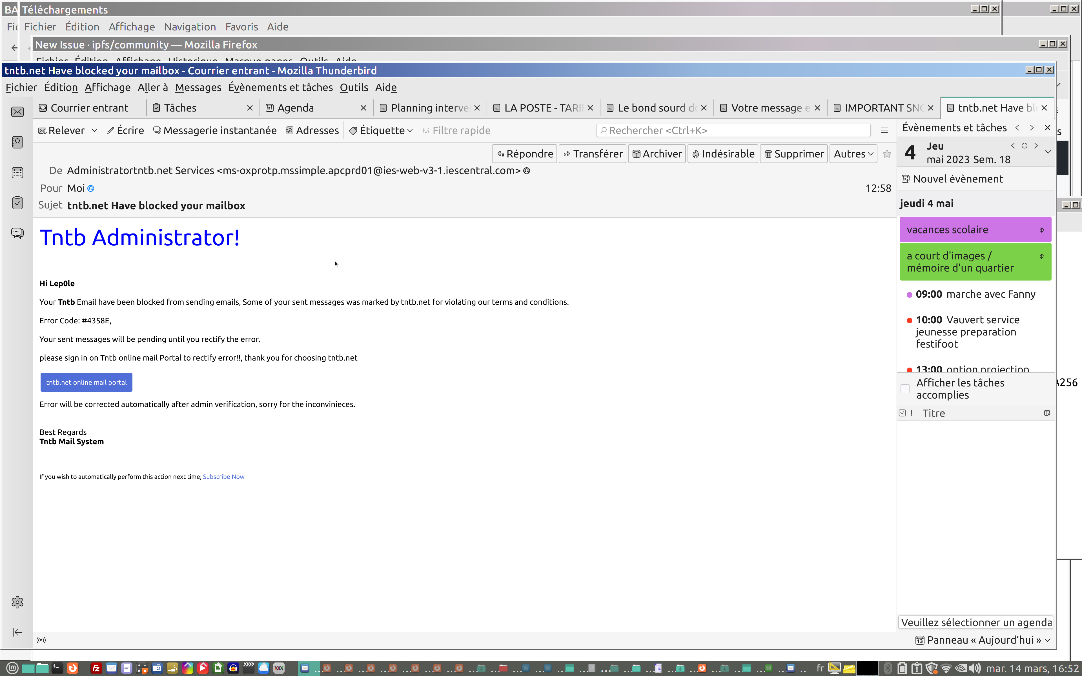Open the Address Book sidebar icon
This screenshot has width=1082, height=676.
click(x=17, y=142)
